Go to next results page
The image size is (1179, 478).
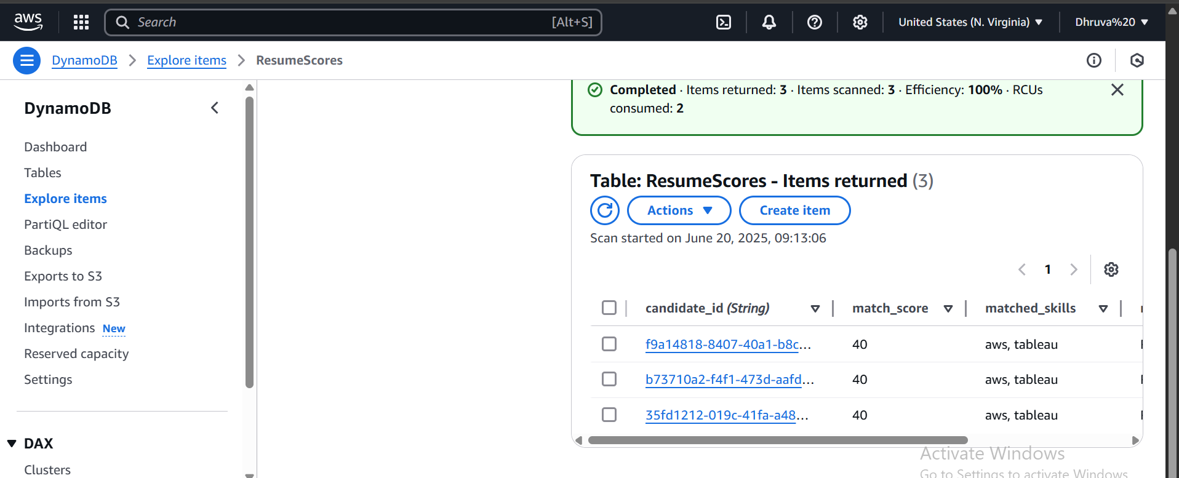click(x=1074, y=269)
